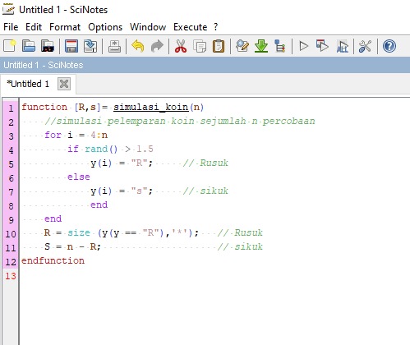Image resolution: width=410 pixels, height=345 pixels.
Task: Open the Format menu
Action: tap(65, 27)
